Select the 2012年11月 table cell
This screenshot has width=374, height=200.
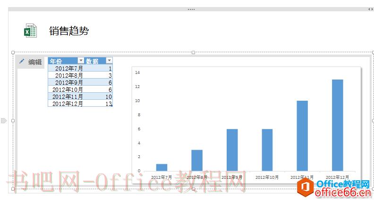click(x=66, y=96)
